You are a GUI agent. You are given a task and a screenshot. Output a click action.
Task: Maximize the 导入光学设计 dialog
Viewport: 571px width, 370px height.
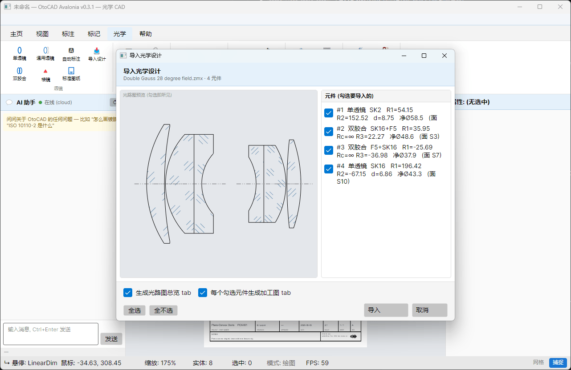(424, 56)
